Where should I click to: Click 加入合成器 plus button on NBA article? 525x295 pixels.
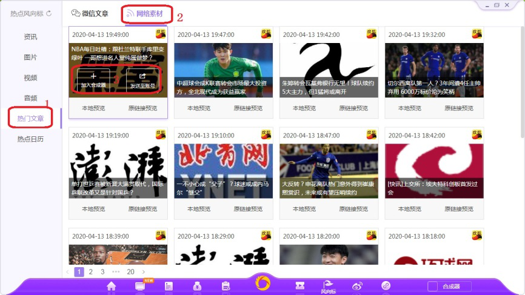tap(93, 81)
